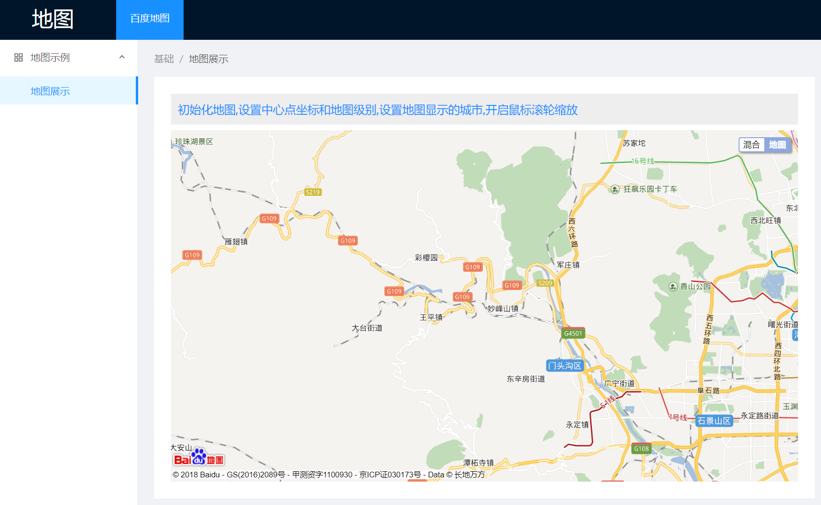Image resolution: width=821 pixels, height=505 pixels.
Task: Click the Baidu 地图 logo on the map
Action: tap(199, 457)
